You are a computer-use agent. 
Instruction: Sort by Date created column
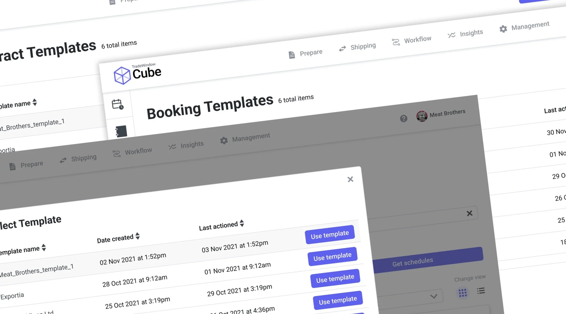138,236
